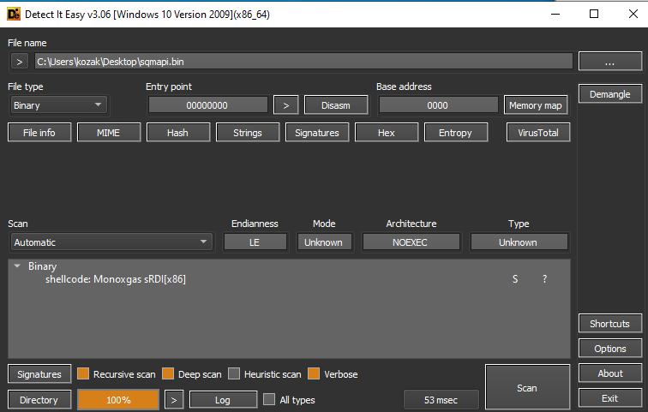Click the S marker on the shellcode result
The width and height of the screenshot is (648, 412).
pyautogui.click(x=515, y=280)
